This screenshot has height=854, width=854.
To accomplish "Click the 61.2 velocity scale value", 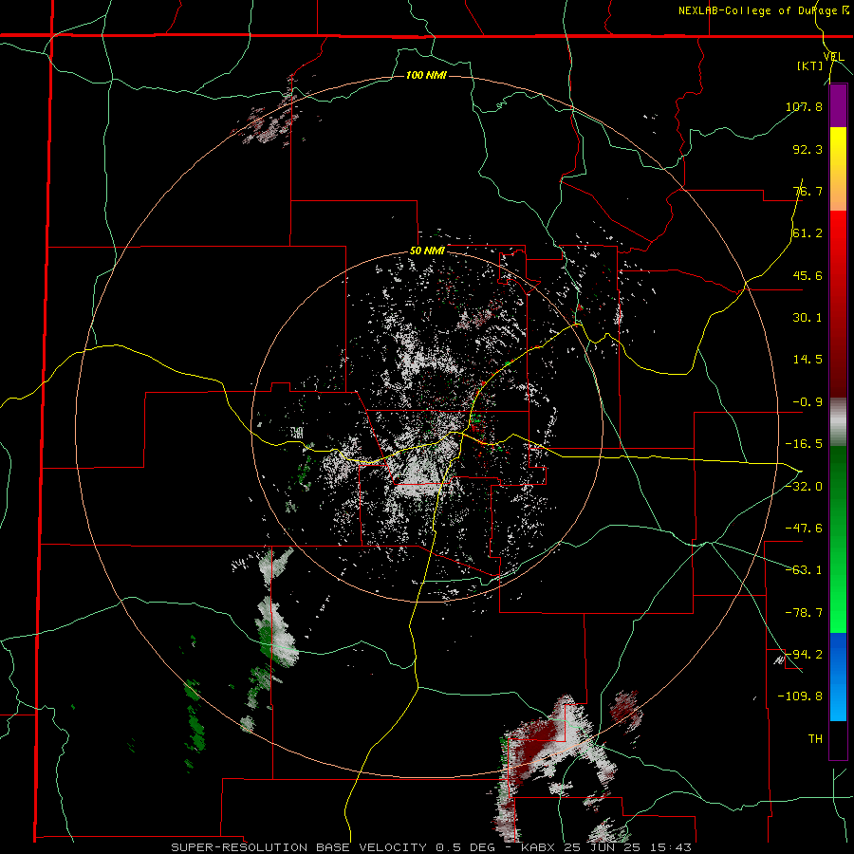I will [808, 233].
